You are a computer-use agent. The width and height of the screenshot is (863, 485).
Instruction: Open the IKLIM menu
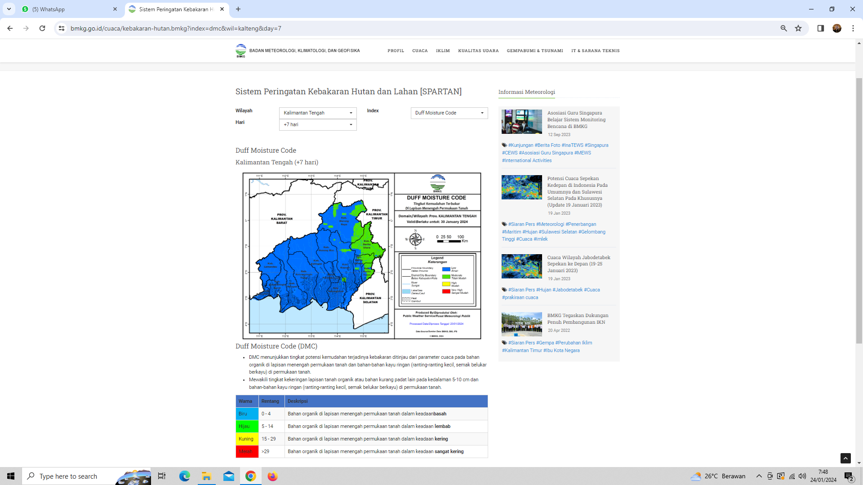point(443,51)
